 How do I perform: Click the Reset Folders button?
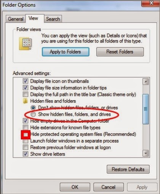[120, 52]
